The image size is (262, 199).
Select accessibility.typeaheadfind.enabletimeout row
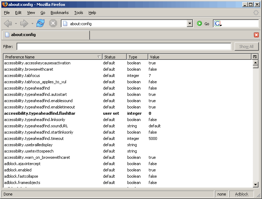(128, 107)
